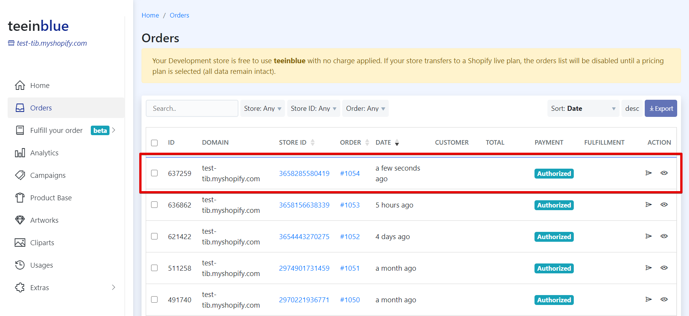689x316 pixels.
Task: Open Usages in the sidebar menu
Action: [66, 265]
